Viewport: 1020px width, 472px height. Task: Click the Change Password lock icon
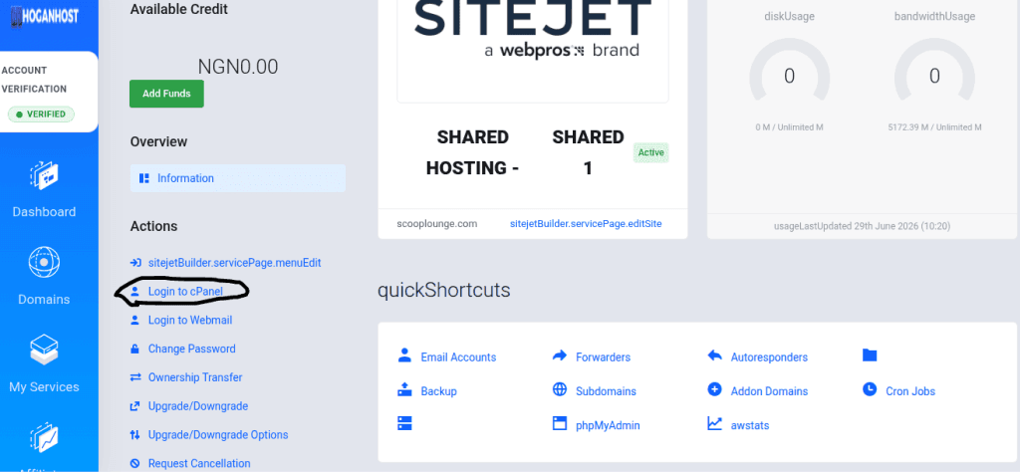point(135,349)
